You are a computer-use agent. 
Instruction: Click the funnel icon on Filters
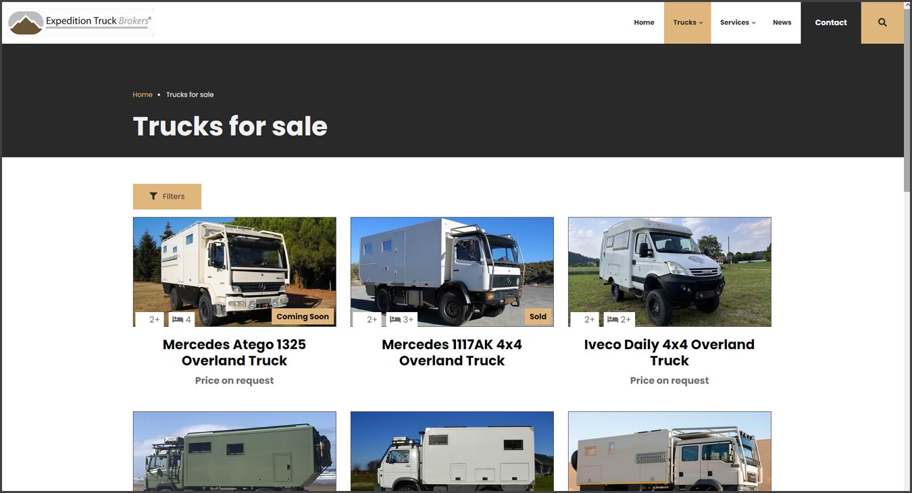pos(153,197)
